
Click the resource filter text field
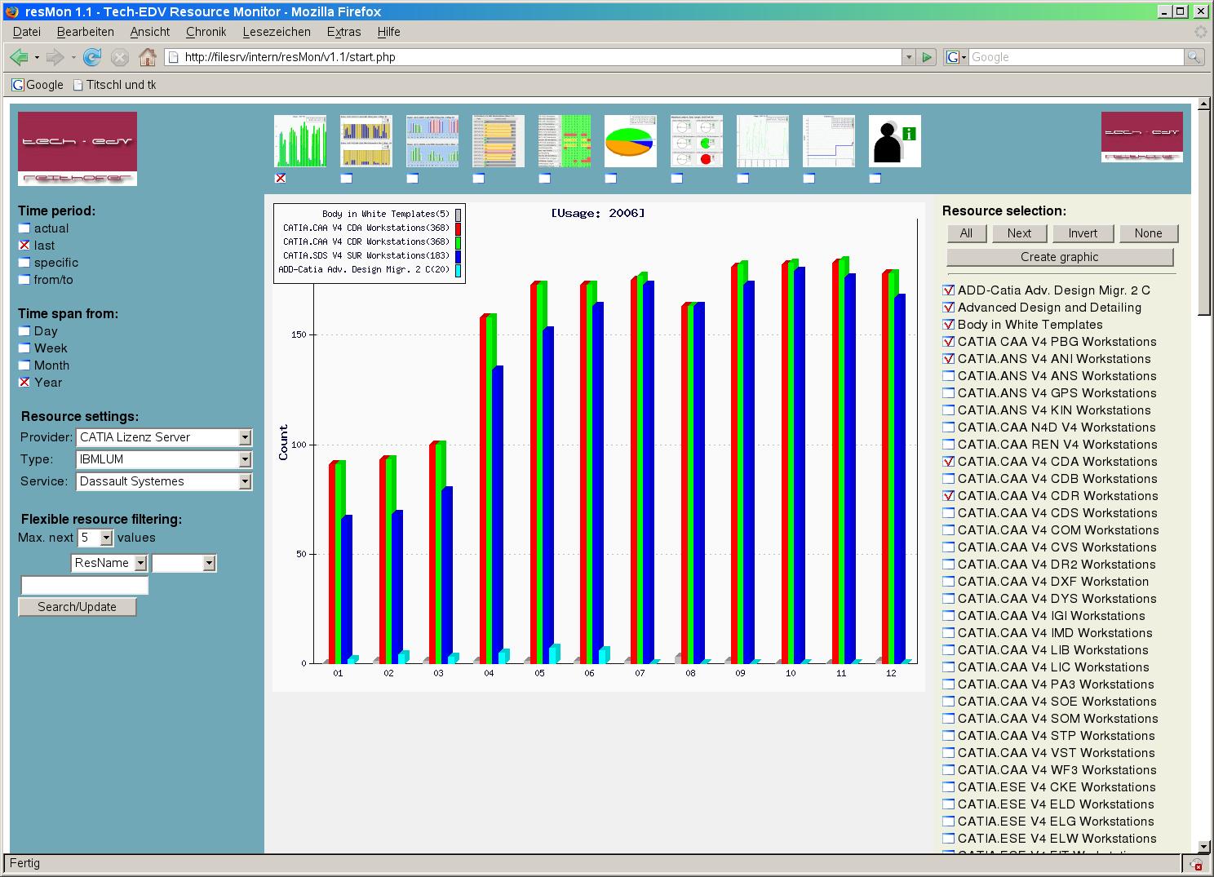point(85,585)
